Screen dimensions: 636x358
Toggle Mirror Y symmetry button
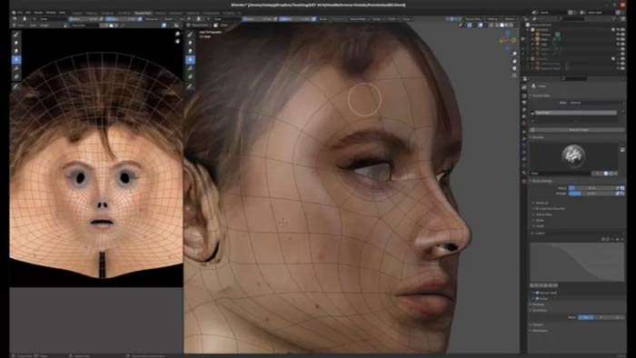(x=601, y=317)
